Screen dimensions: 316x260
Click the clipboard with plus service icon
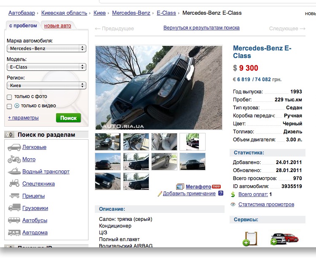click(251, 239)
